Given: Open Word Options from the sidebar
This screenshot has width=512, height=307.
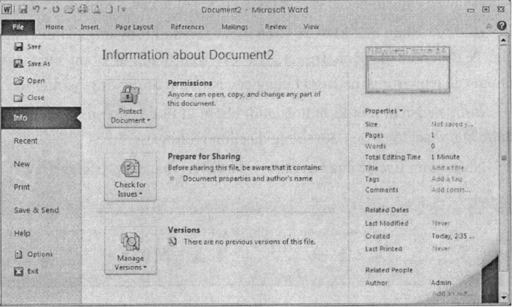Looking at the screenshot, I should pos(34,254).
